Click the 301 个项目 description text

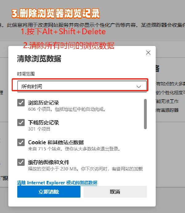(39, 129)
